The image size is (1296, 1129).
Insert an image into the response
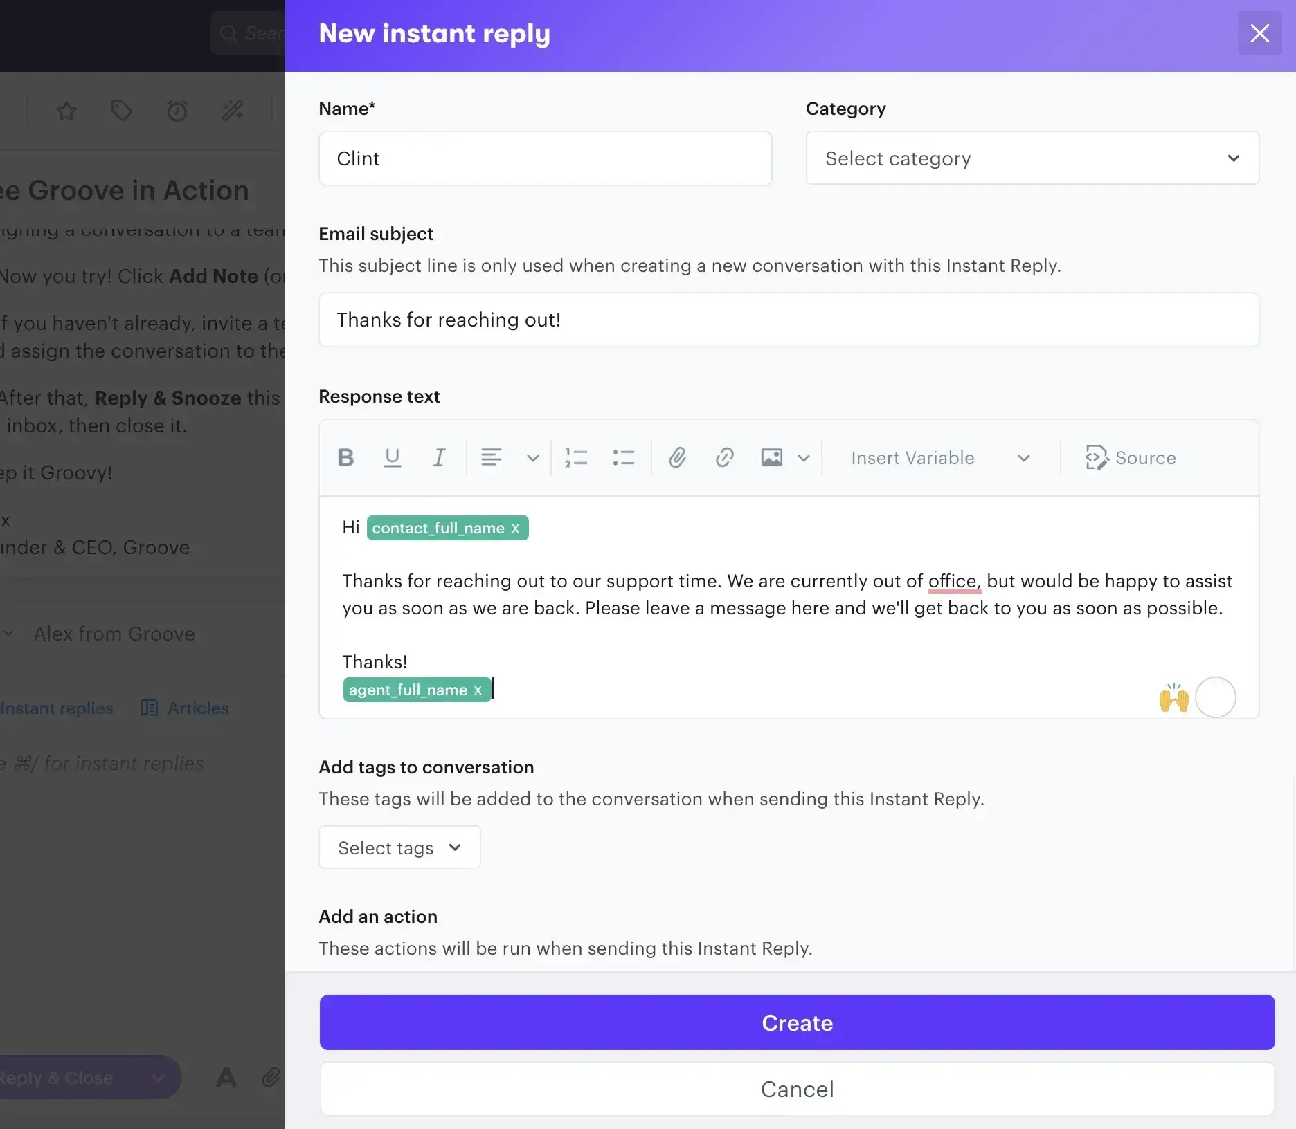(772, 457)
